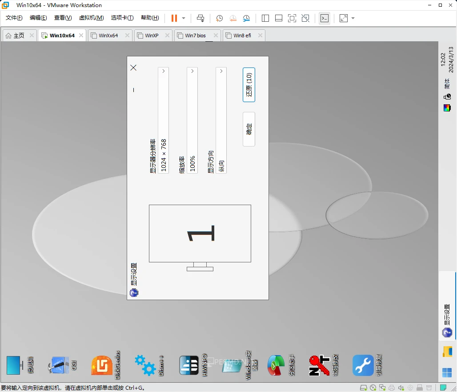
Task: Take a snapshot of this virtual machine
Action: pos(219,18)
